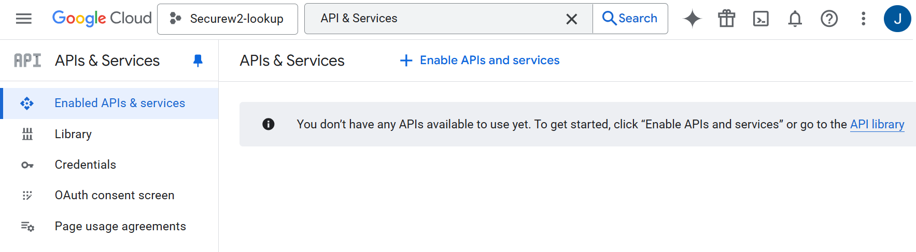Open Page usage agreements
Screen dimensions: 916x252
pyautogui.click(x=120, y=226)
